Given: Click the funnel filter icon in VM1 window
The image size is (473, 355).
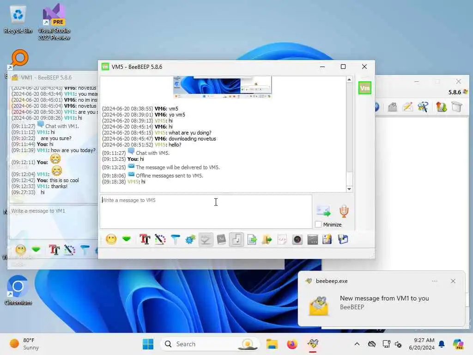Looking at the screenshot, I should [85, 250].
